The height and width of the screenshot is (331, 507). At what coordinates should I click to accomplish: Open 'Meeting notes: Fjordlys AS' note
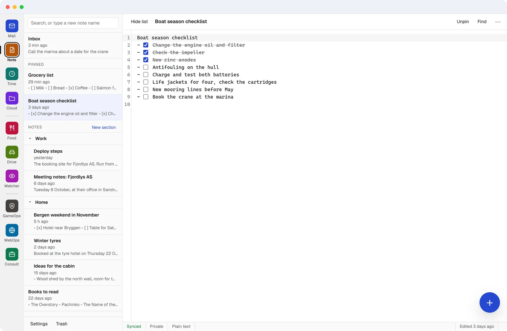click(73, 183)
